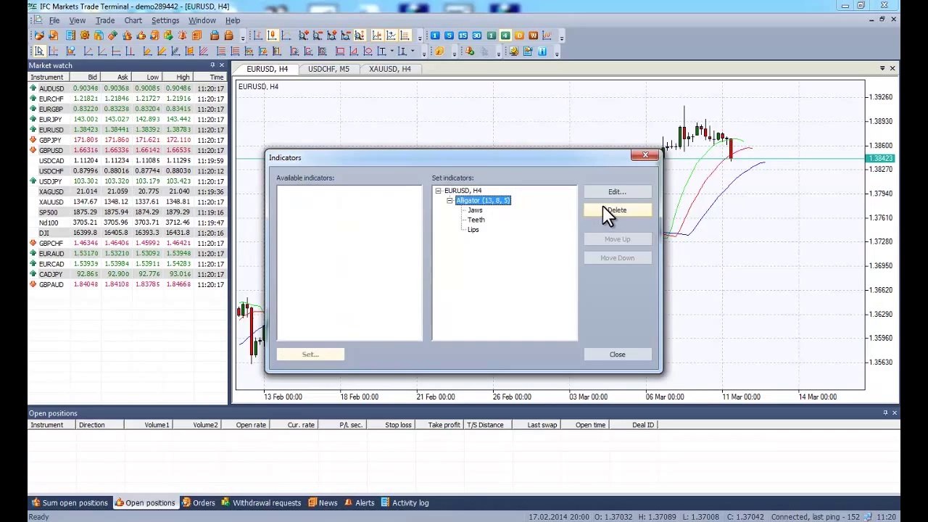The width and height of the screenshot is (928, 522).
Task: Switch chart to weekly W timeframe
Action: tap(533, 36)
